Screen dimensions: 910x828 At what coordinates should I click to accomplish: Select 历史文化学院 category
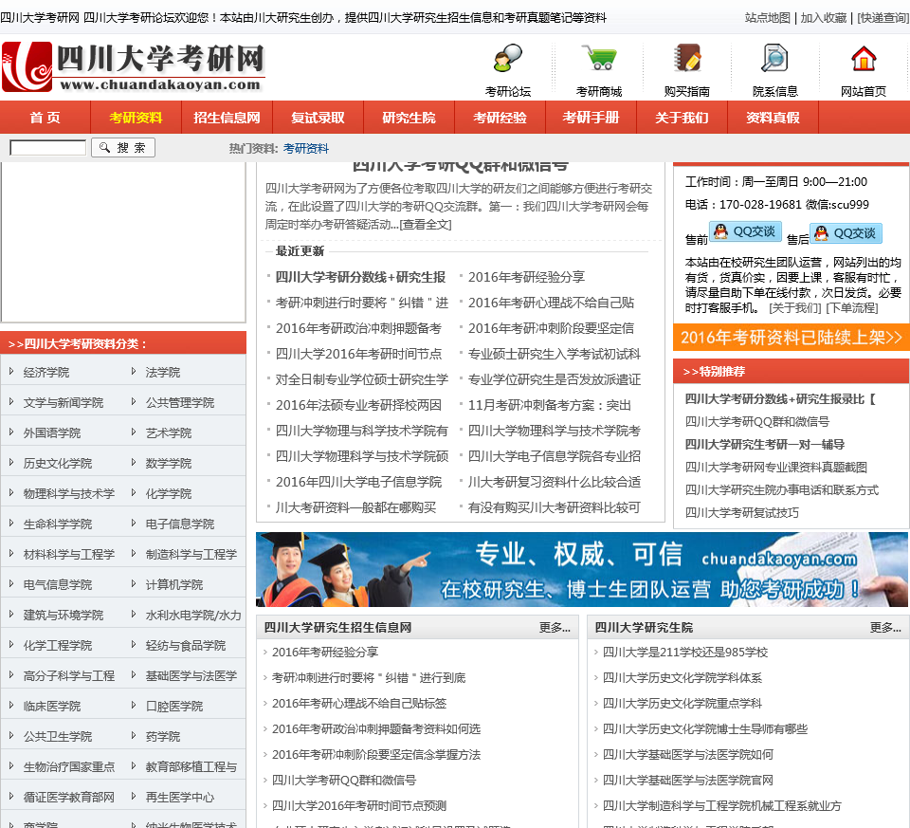58,464
